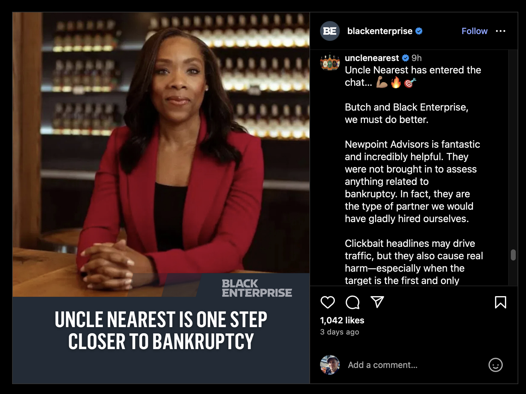Share the post using paper plane icon

pos(377,302)
